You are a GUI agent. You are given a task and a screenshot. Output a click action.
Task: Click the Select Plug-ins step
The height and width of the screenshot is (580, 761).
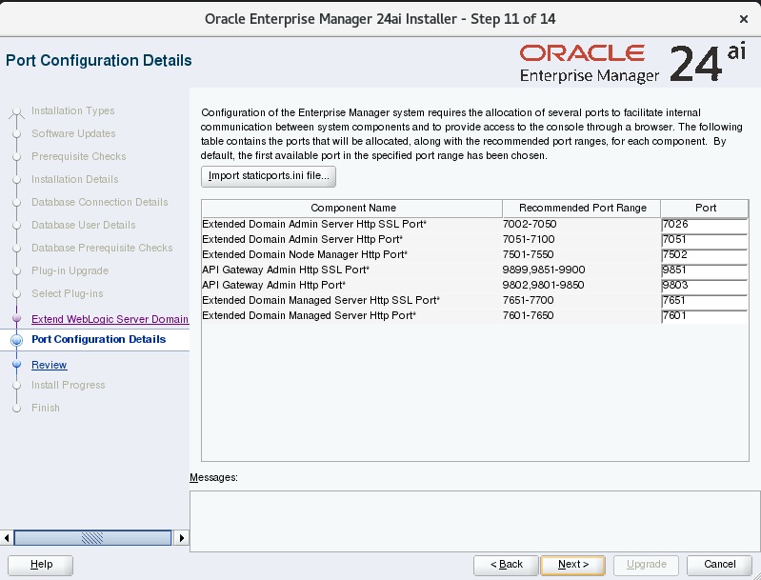point(67,293)
